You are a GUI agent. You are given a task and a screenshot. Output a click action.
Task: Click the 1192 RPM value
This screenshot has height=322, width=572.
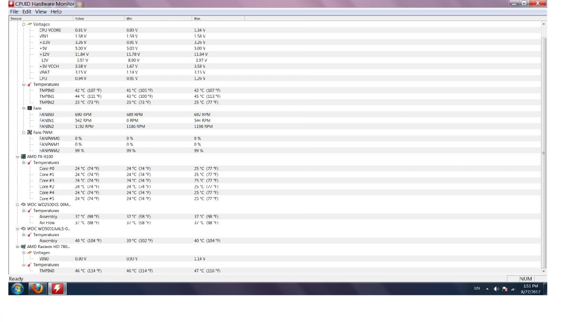(84, 126)
